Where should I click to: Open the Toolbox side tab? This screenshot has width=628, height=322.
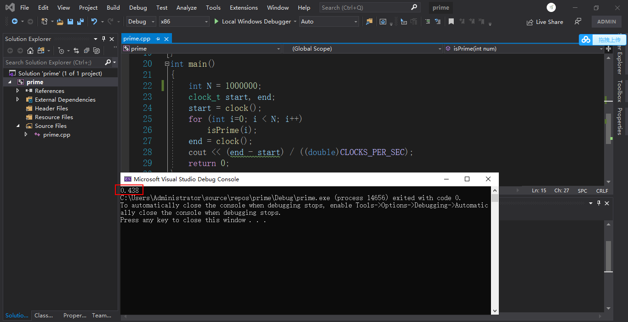[x=619, y=91]
